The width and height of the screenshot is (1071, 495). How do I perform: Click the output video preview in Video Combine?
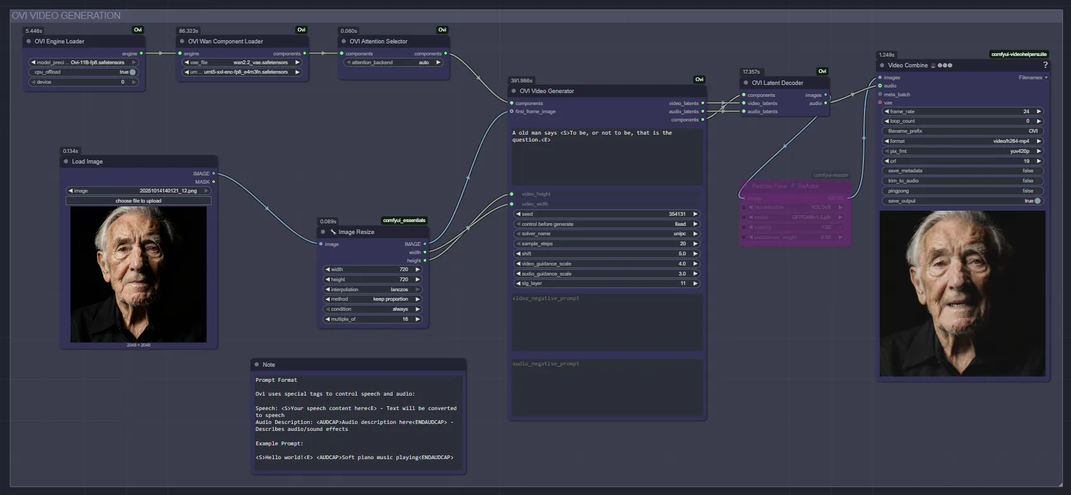962,294
